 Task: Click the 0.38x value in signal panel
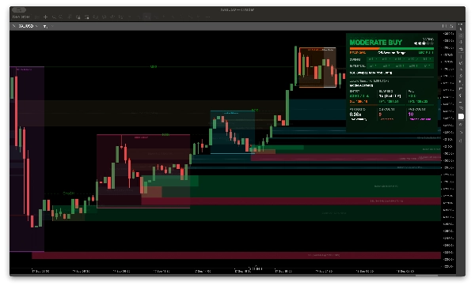click(355, 114)
